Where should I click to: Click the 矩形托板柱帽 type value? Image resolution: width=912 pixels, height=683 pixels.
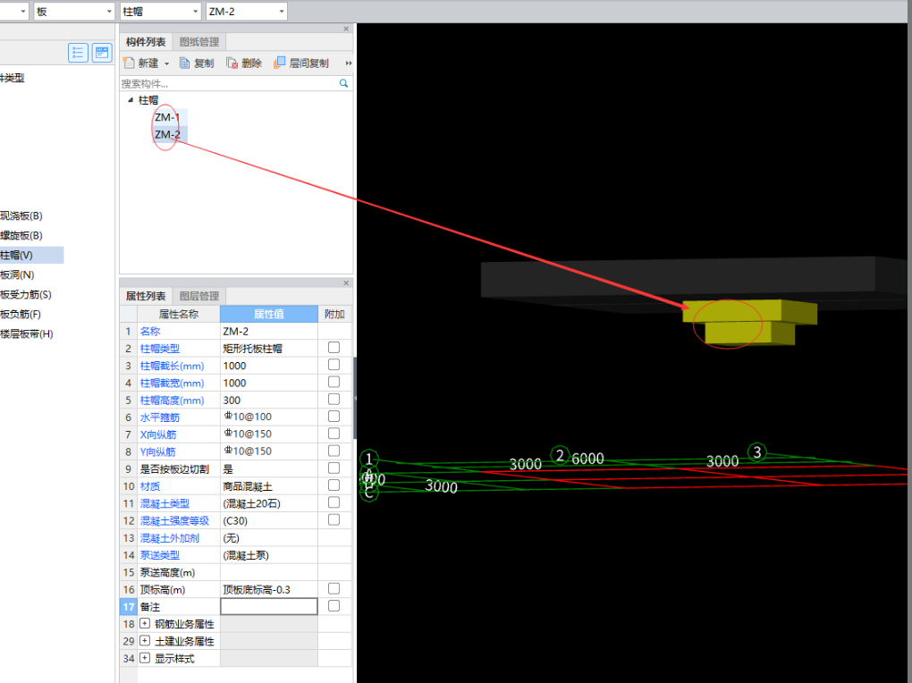coord(269,349)
